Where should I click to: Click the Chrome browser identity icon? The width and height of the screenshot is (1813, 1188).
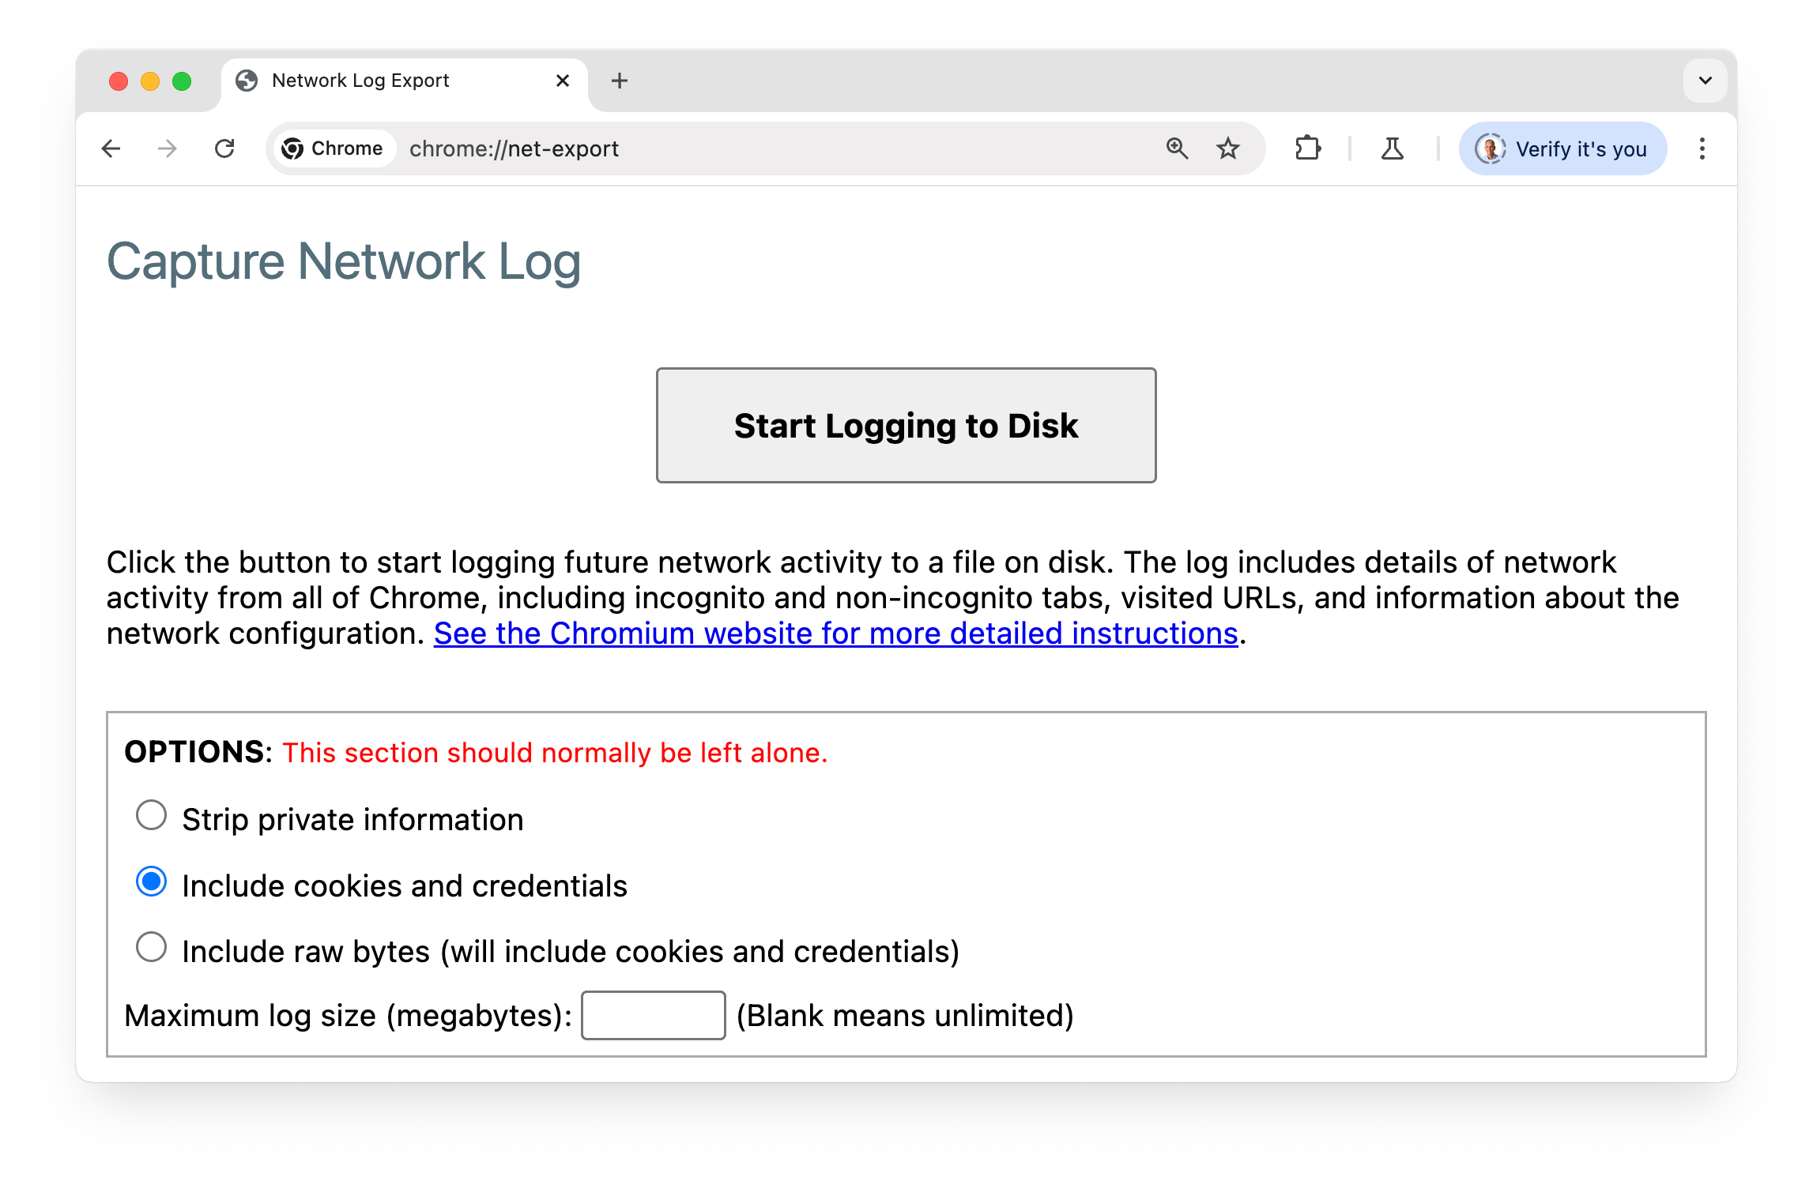point(1490,148)
